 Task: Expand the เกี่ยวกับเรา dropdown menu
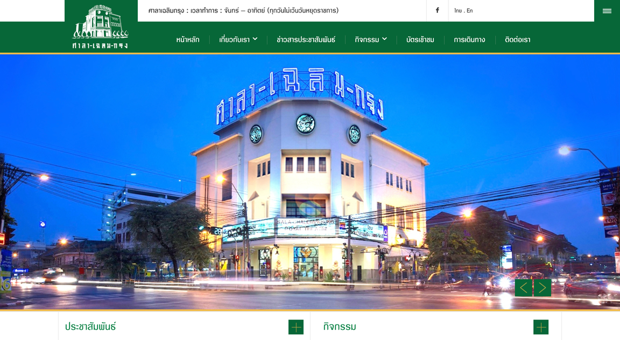coord(238,39)
